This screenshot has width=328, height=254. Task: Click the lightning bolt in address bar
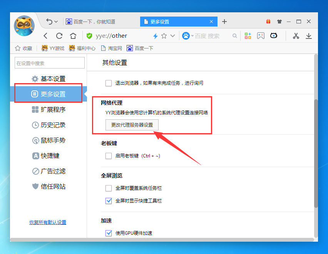(155, 35)
